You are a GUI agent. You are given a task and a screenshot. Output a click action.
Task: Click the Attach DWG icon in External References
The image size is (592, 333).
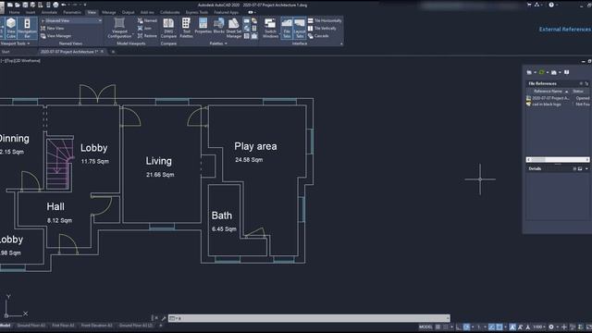pyautogui.click(x=529, y=72)
